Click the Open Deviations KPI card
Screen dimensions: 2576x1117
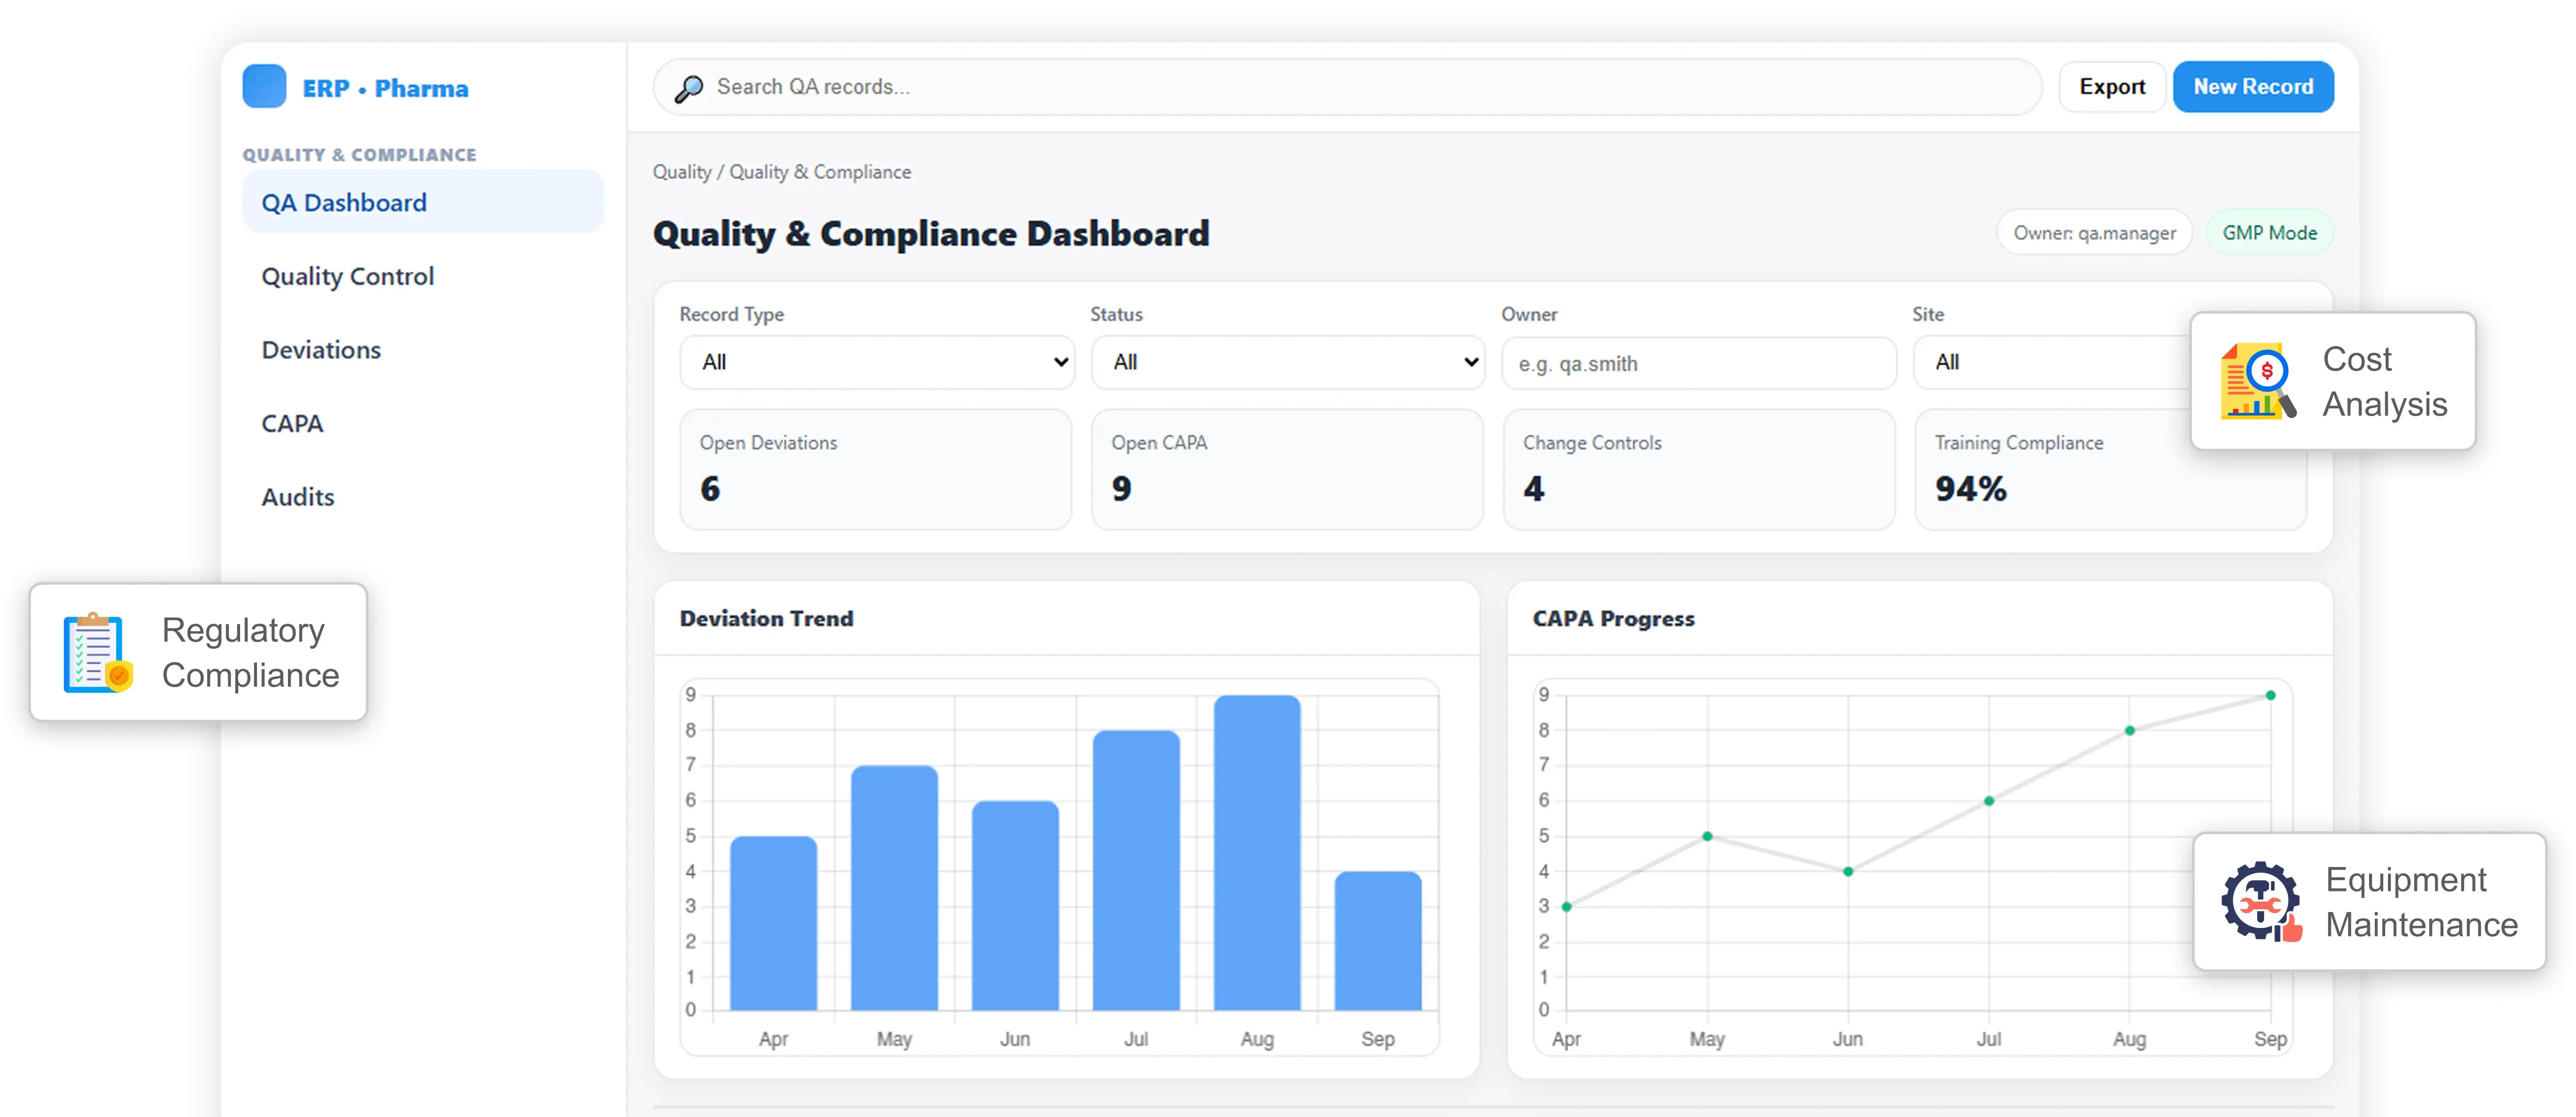point(876,469)
